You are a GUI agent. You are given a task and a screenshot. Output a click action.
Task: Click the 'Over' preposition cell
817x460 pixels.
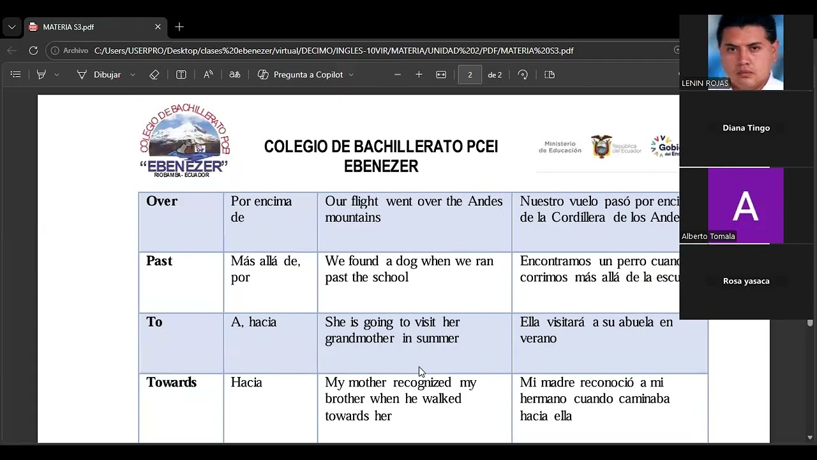pyautogui.click(x=181, y=222)
